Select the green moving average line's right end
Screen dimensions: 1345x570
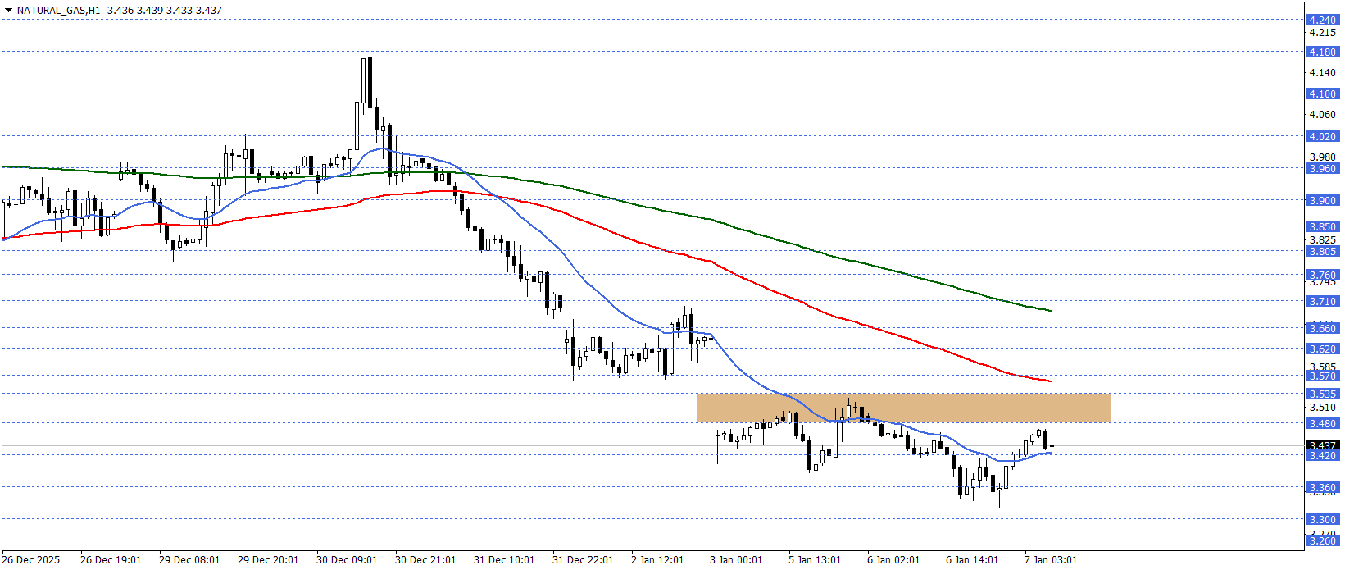tap(1050, 311)
